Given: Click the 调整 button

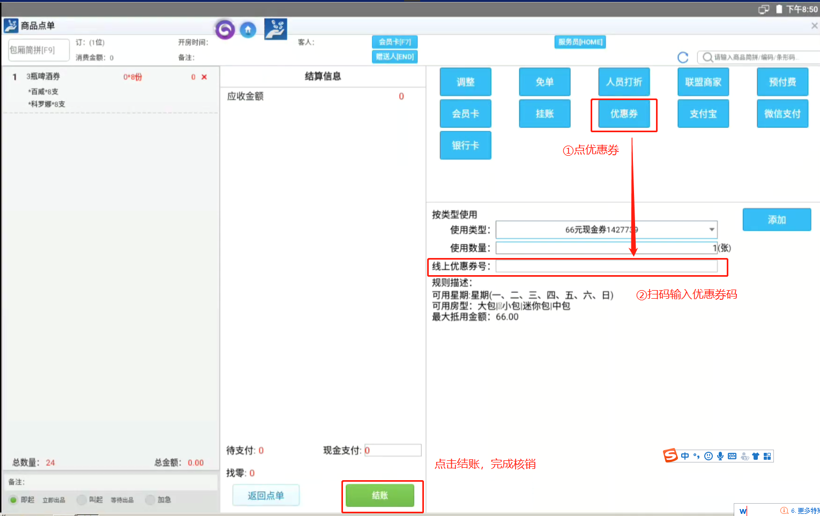Looking at the screenshot, I should coord(465,82).
